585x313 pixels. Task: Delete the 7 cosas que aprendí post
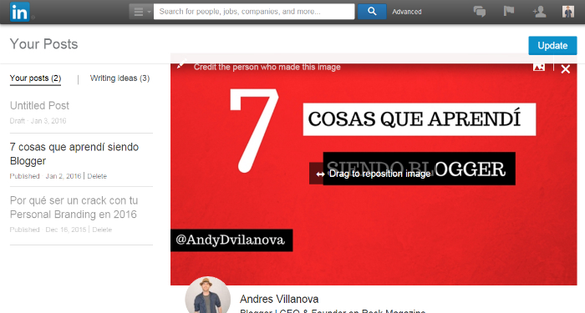point(97,176)
